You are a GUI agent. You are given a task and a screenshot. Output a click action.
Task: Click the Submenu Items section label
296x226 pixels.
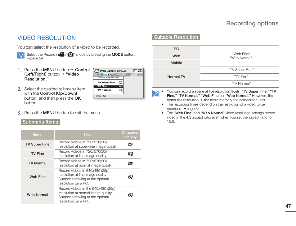(40, 122)
